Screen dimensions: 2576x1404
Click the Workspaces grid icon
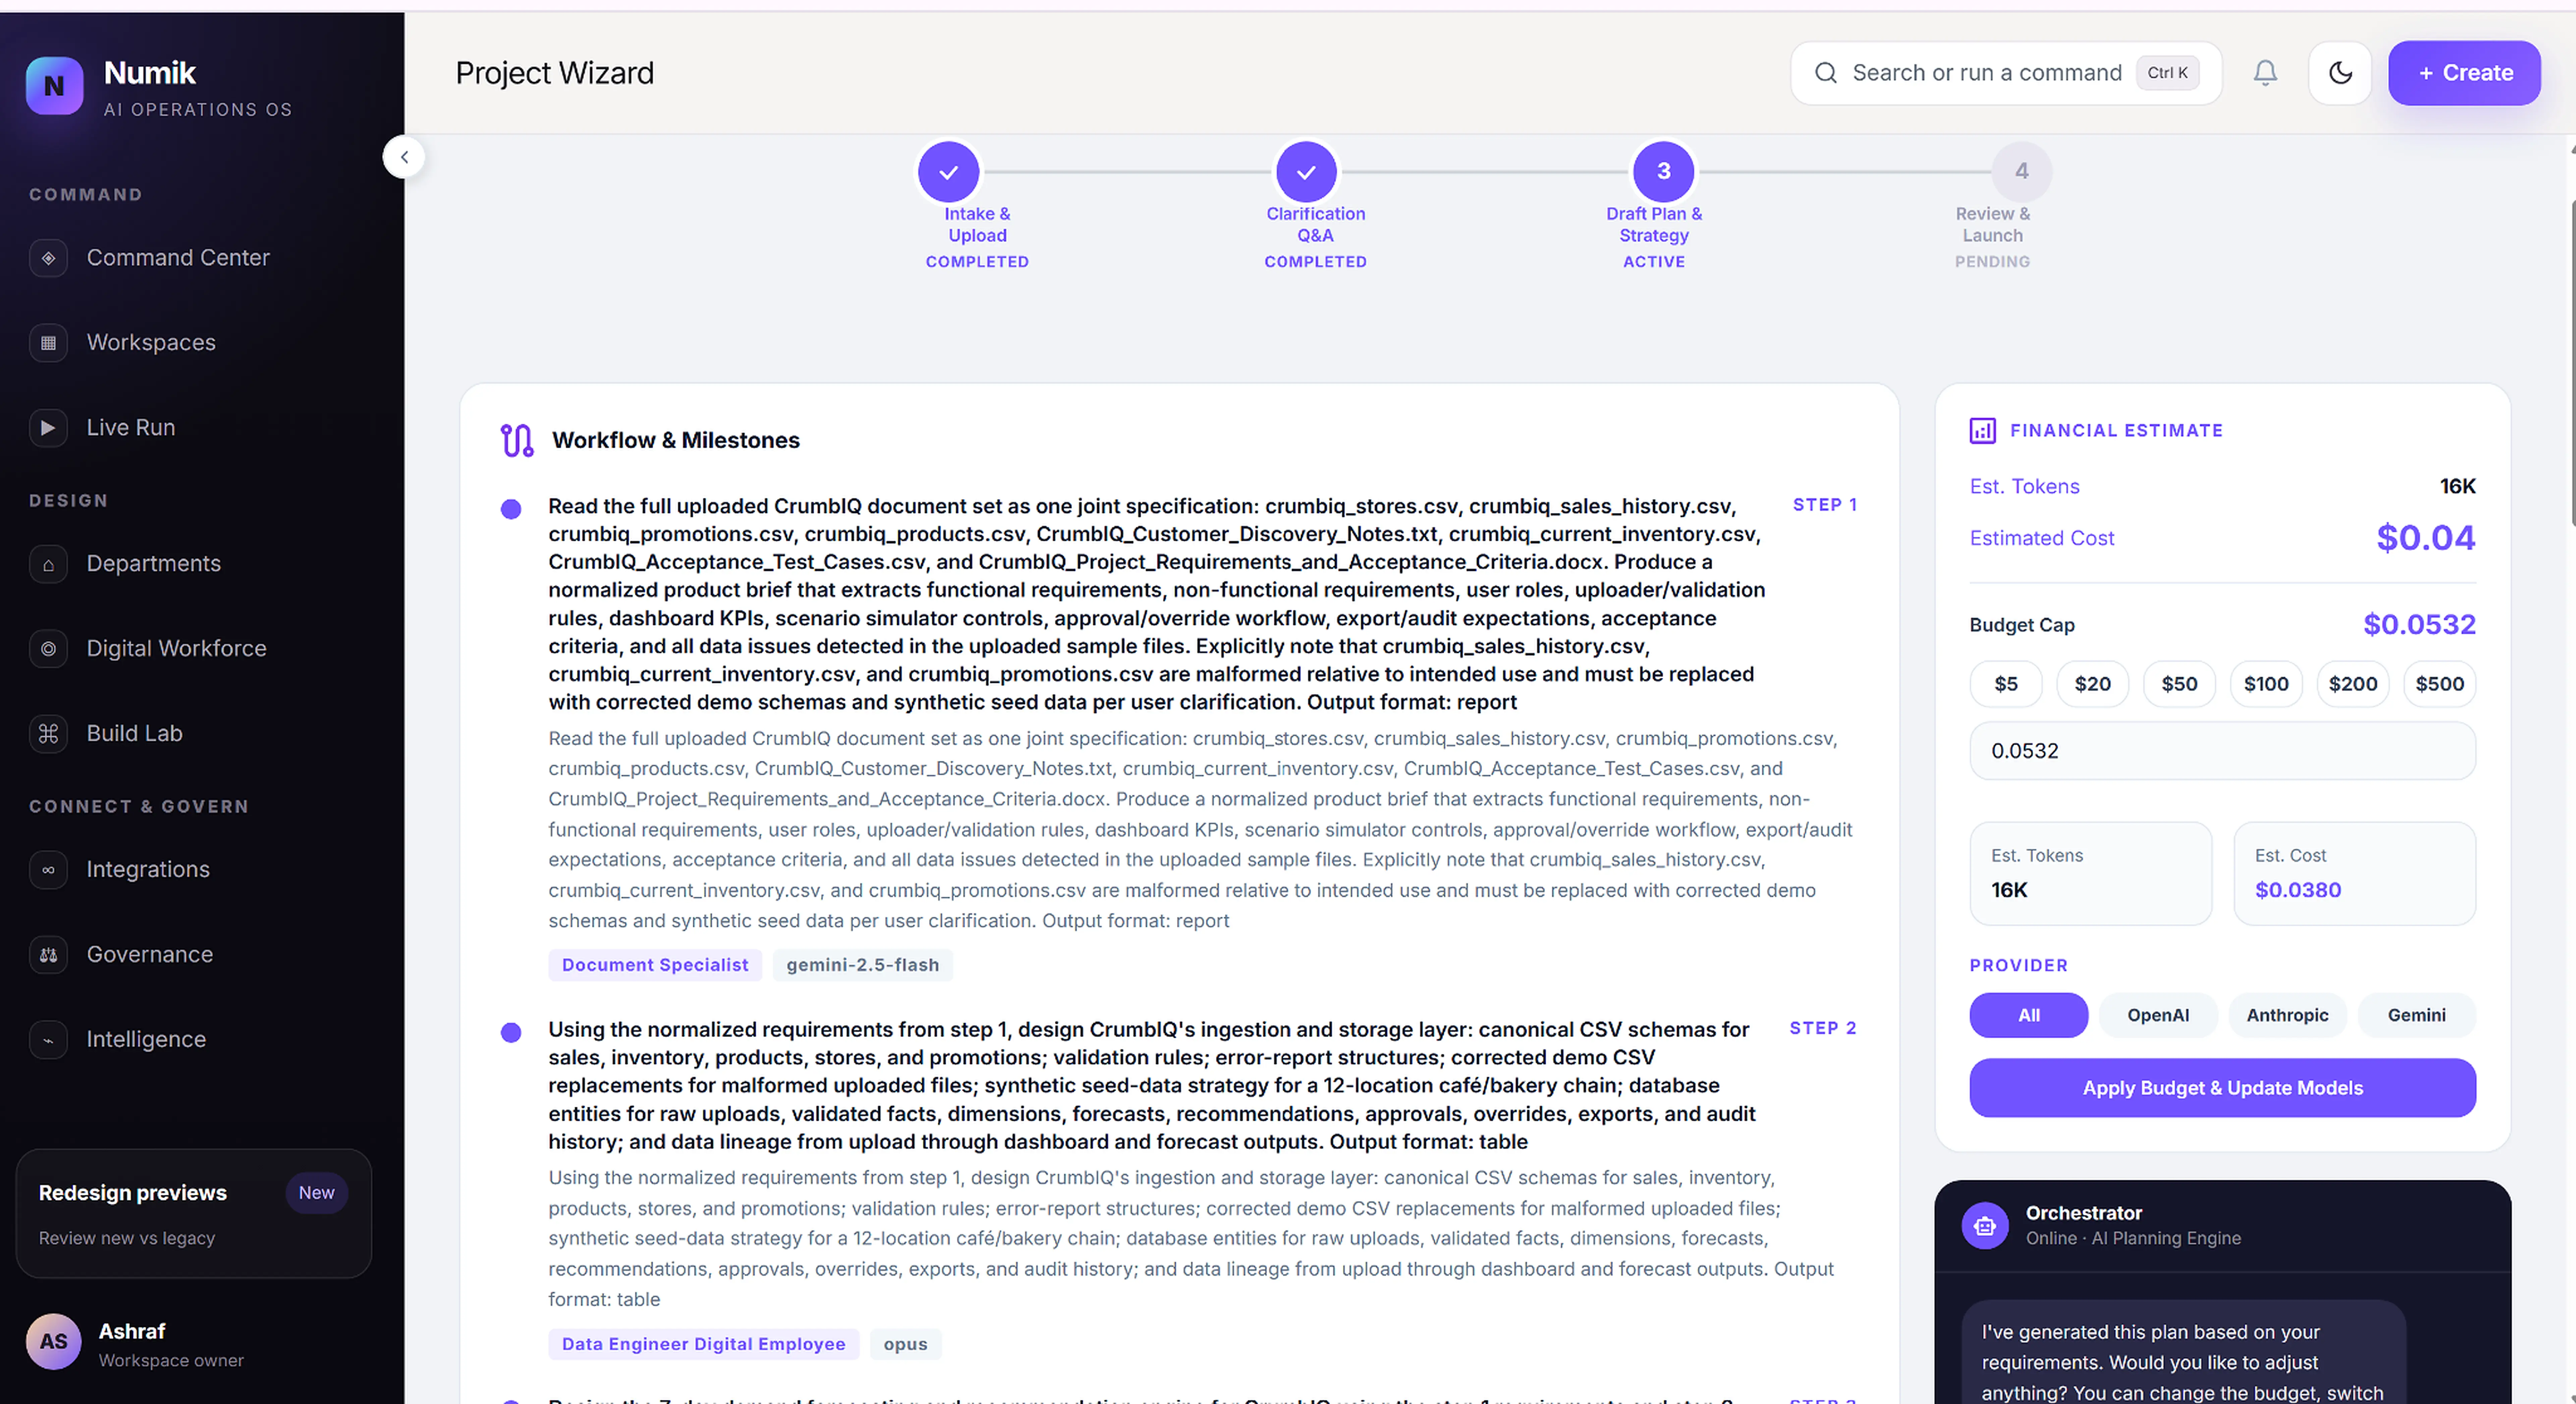[48, 343]
